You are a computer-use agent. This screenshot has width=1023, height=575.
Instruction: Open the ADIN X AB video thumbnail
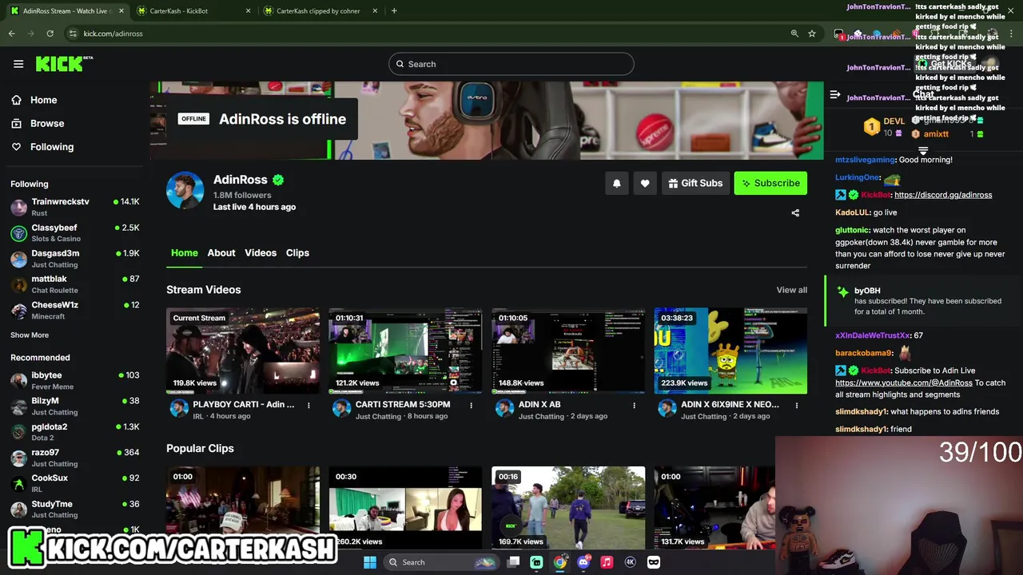tap(568, 351)
